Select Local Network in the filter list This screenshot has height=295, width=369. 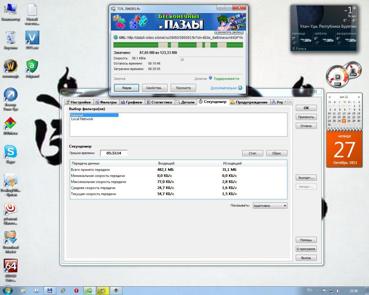coord(82,119)
